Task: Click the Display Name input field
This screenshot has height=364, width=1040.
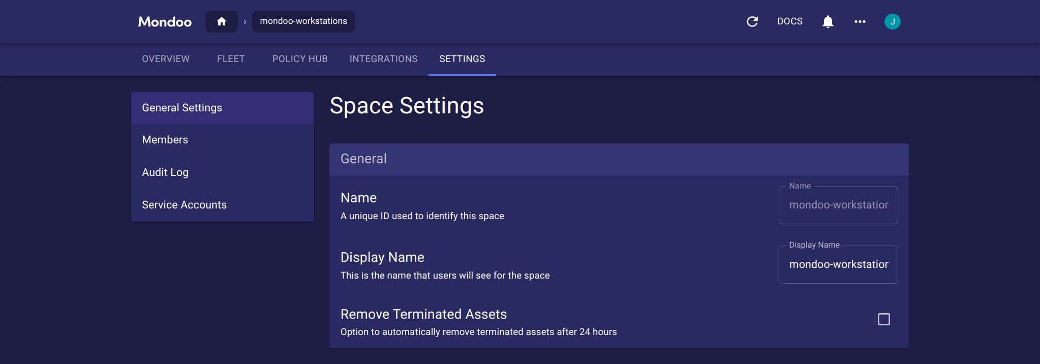Action: click(838, 264)
